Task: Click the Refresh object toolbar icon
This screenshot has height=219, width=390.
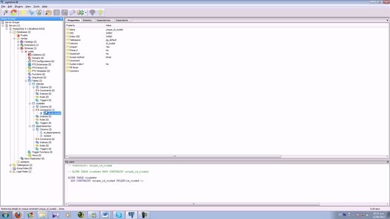Action: click(13, 12)
